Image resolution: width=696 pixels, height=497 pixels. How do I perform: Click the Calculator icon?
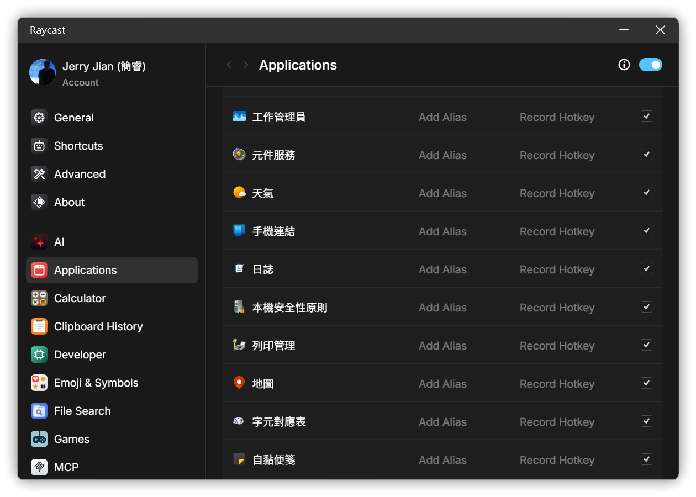39,298
